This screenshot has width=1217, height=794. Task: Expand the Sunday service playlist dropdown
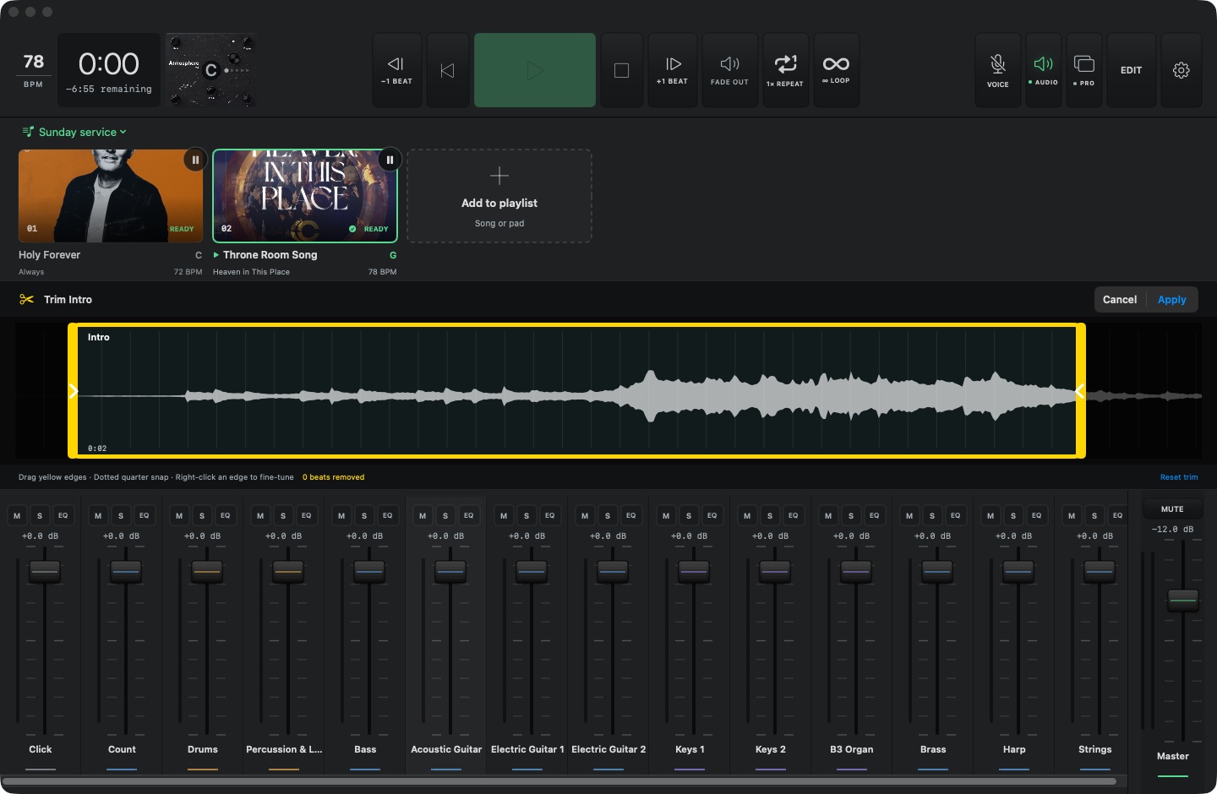point(75,132)
